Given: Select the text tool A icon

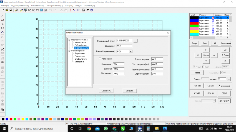Looking at the screenshot, I should 2,32.
